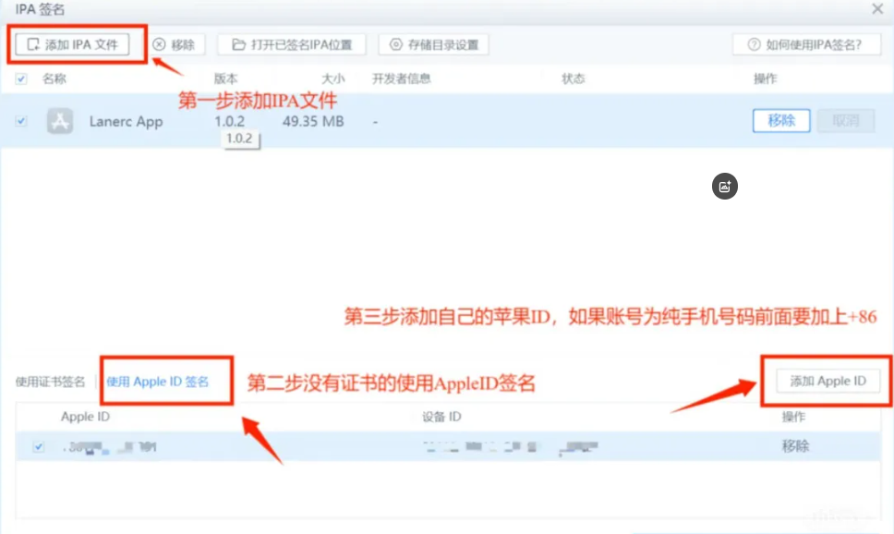
Task: Toggle the Apple ID account row checkbox
Action: pos(39,446)
